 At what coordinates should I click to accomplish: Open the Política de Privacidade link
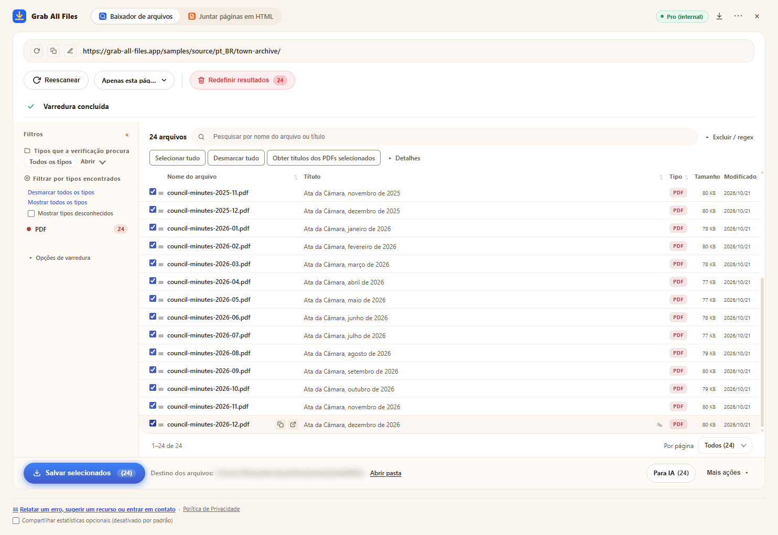pyautogui.click(x=211, y=509)
